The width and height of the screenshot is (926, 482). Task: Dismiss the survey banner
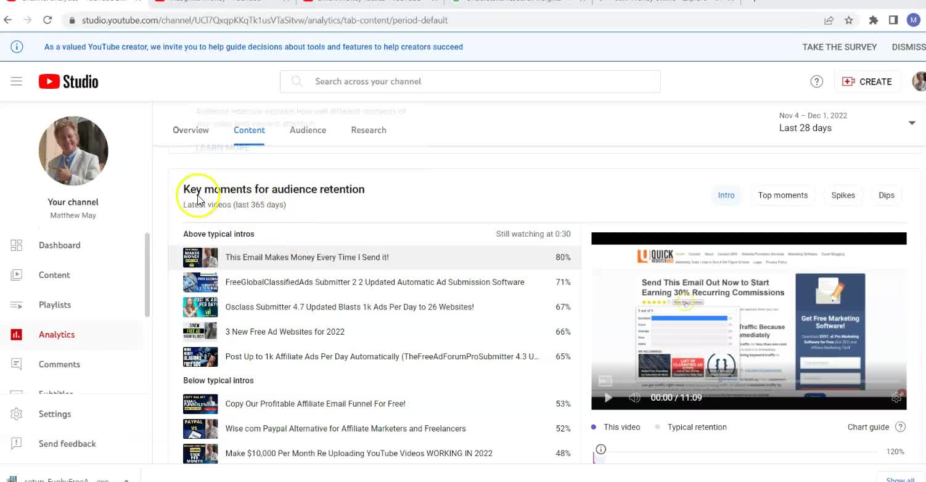(x=909, y=47)
